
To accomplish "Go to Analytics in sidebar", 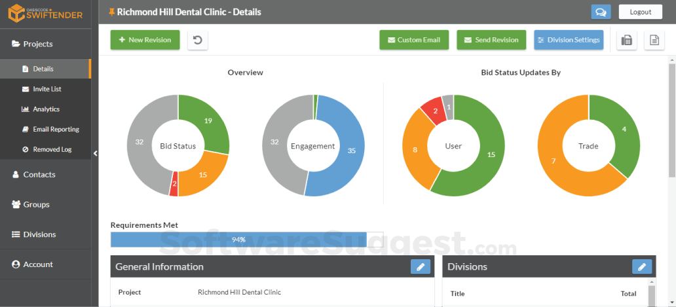I will pyautogui.click(x=45, y=109).
